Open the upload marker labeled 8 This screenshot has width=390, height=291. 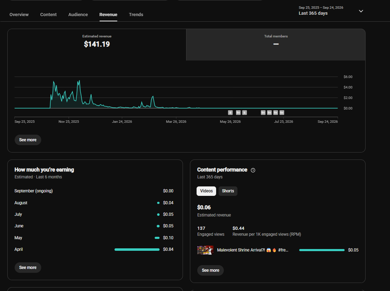click(230, 113)
